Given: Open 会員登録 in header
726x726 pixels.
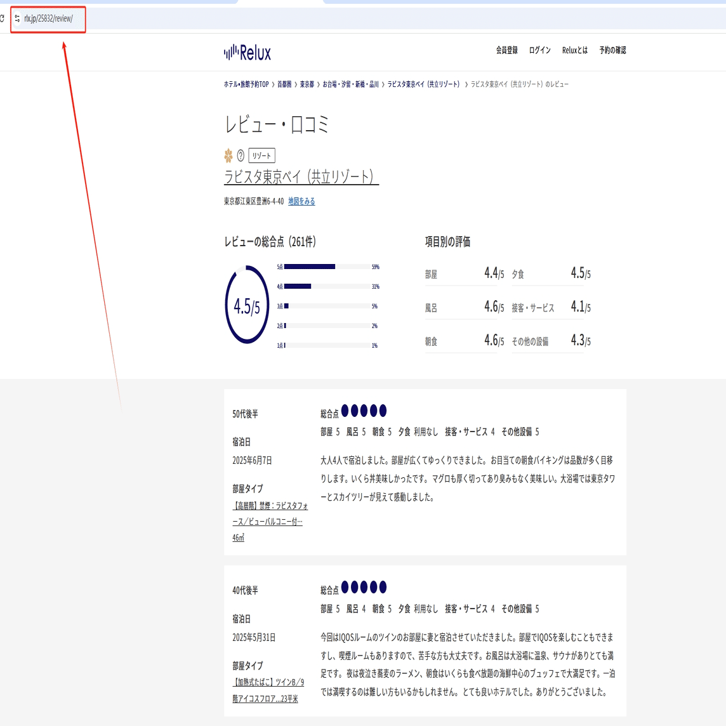Looking at the screenshot, I should pyautogui.click(x=506, y=50).
